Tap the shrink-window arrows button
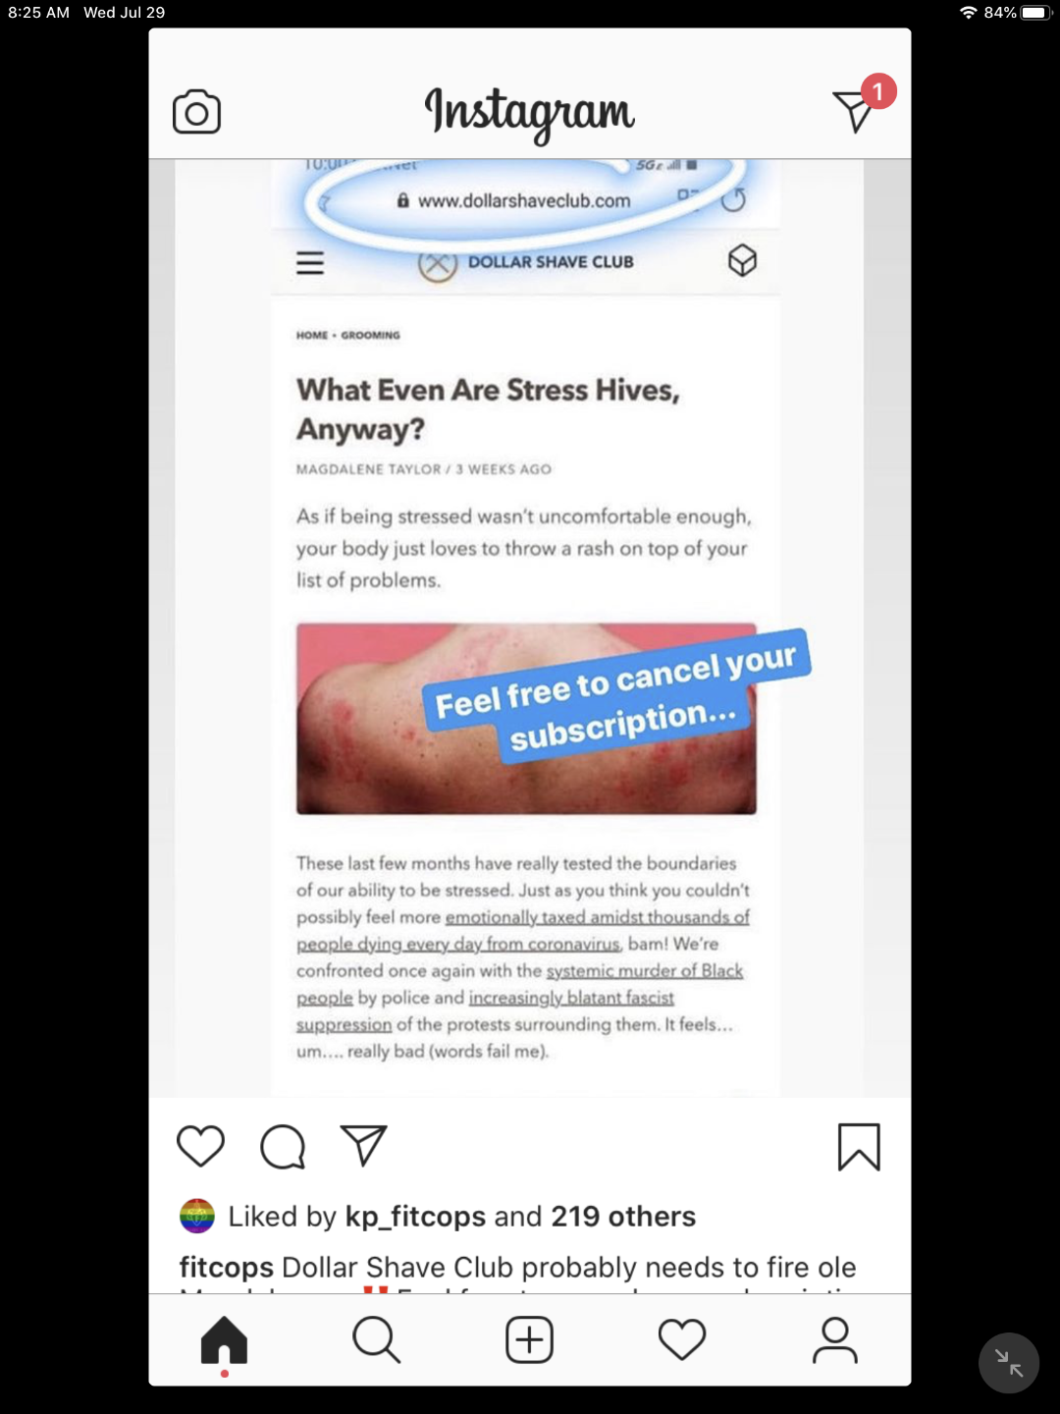Viewport: 1060px width, 1414px height. point(1009,1363)
